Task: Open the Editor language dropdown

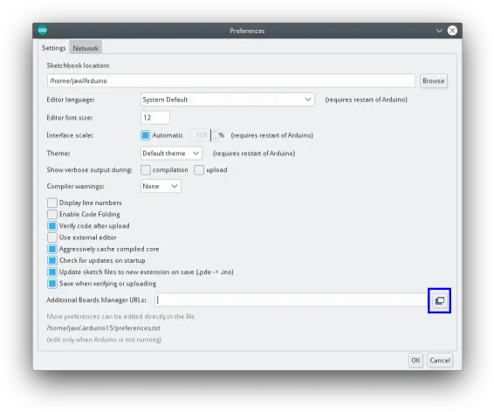Action: coord(228,100)
